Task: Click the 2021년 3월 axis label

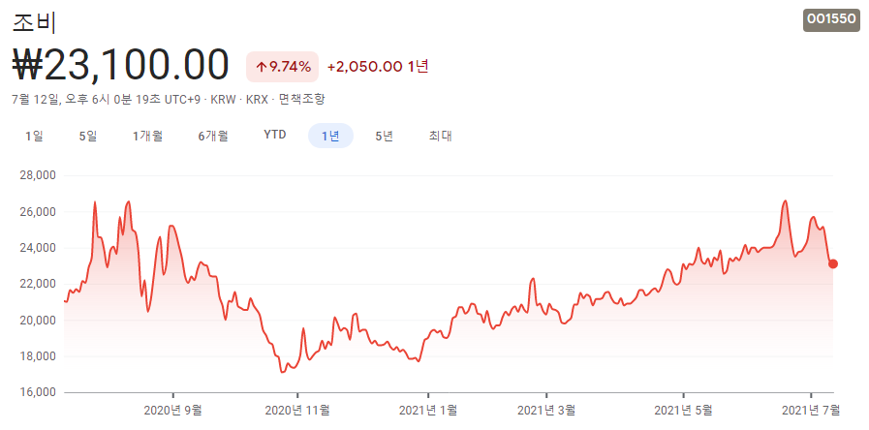Action: (x=546, y=410)
